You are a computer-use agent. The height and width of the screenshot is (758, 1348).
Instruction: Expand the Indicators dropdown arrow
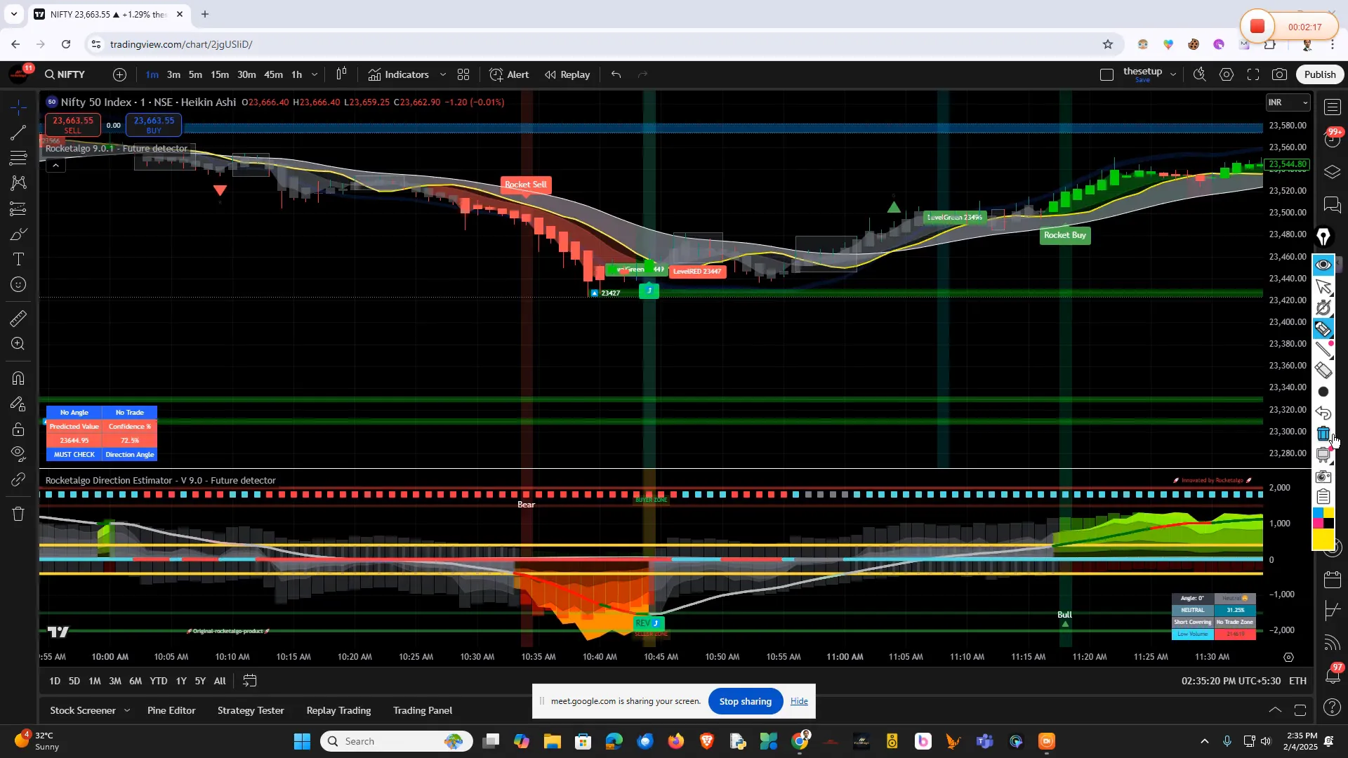click(x=442, y=74)
